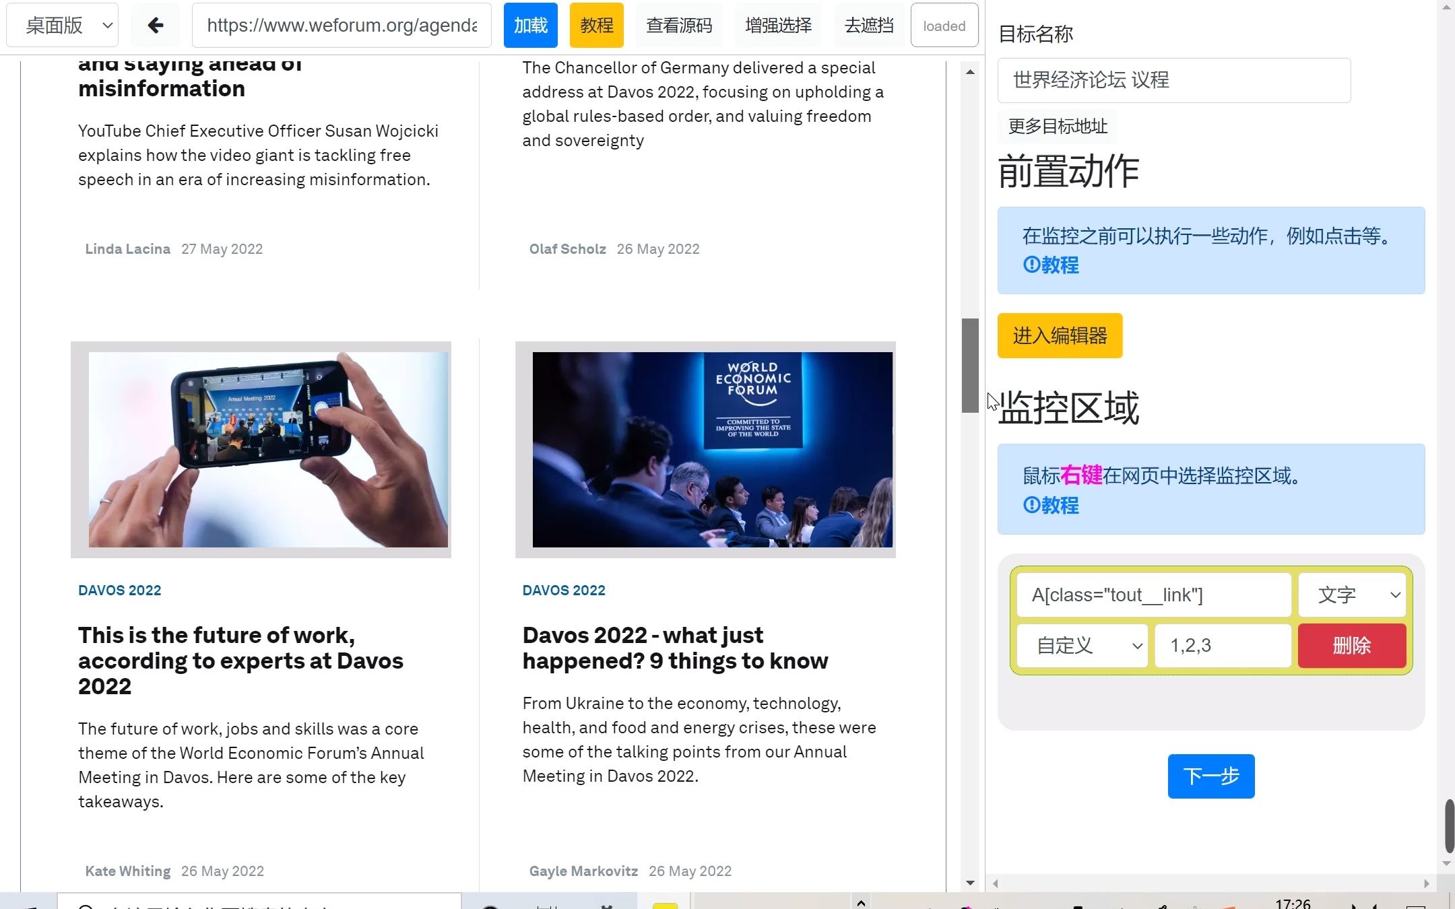
Task: Click 'The future of work, jobs and skills' summary
Action: point(251,766)
